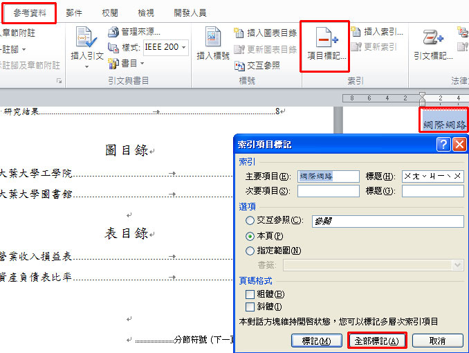
Task: Click the 取消 (Cancel) button
Action: (x=436, y=341)
